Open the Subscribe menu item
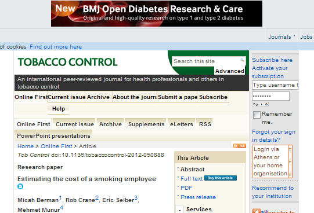The image size is (314, 213). pos(213,97)
